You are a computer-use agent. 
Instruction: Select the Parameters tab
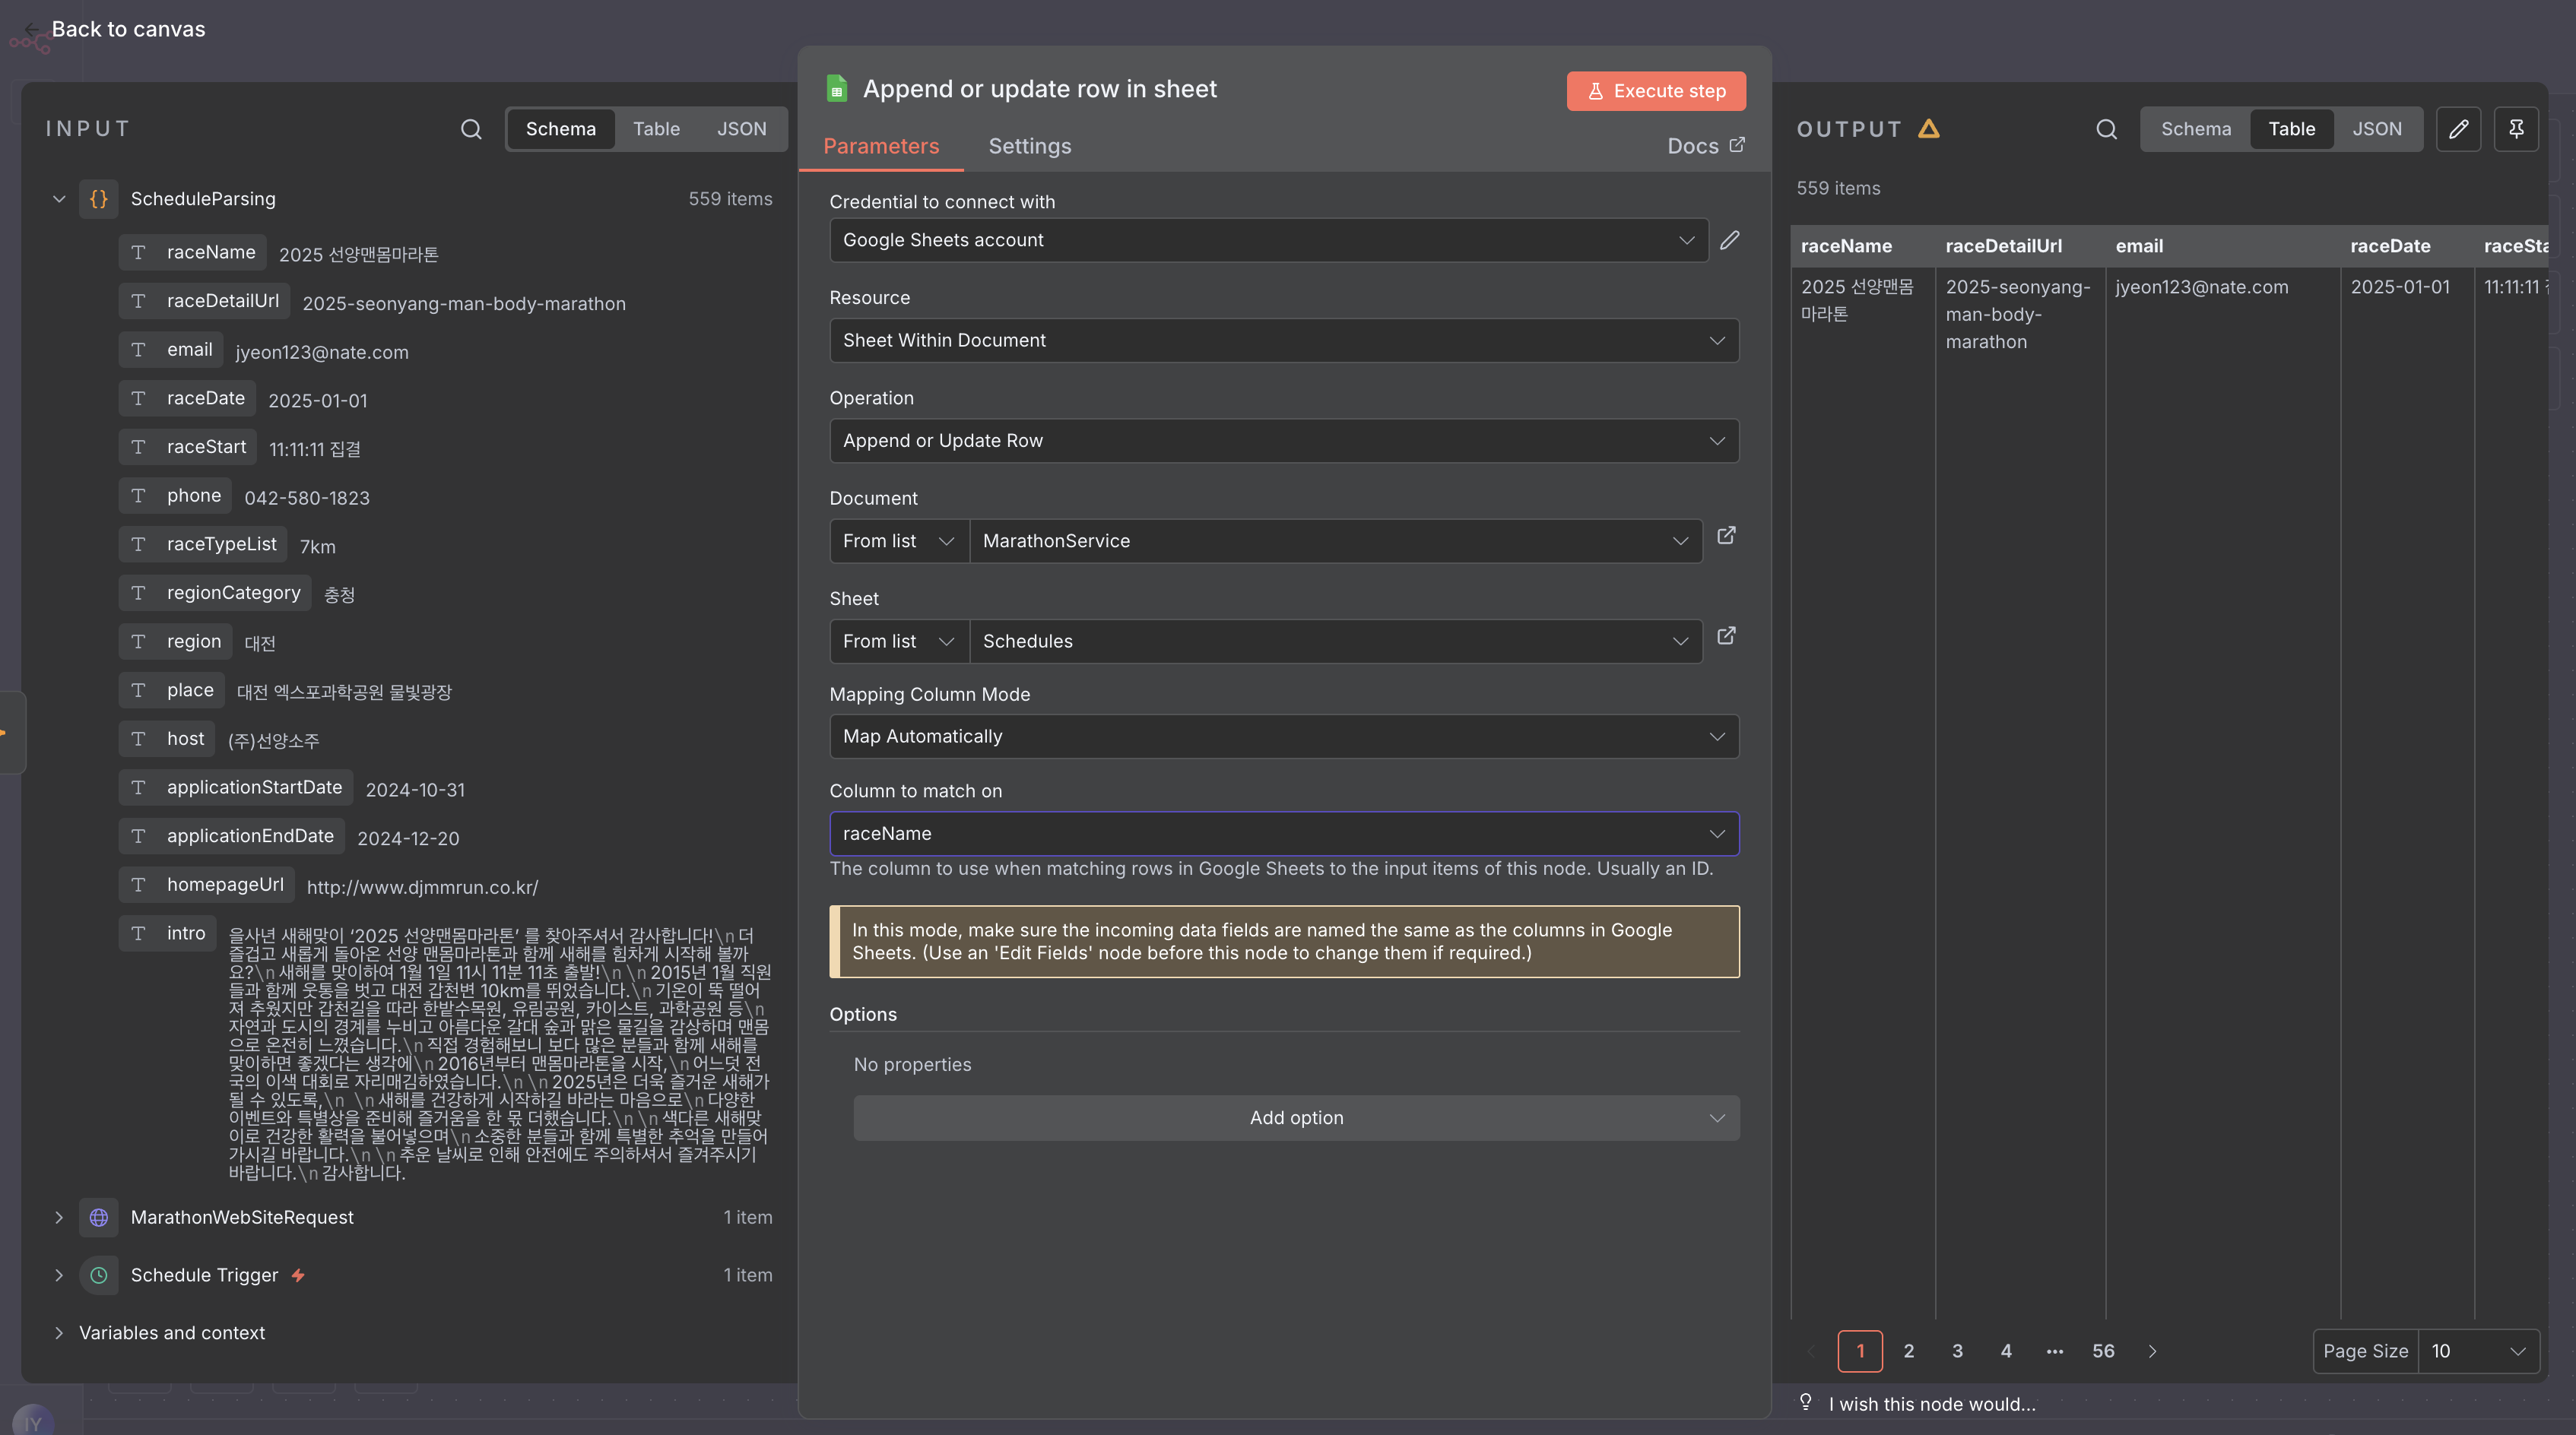[881, 146]
